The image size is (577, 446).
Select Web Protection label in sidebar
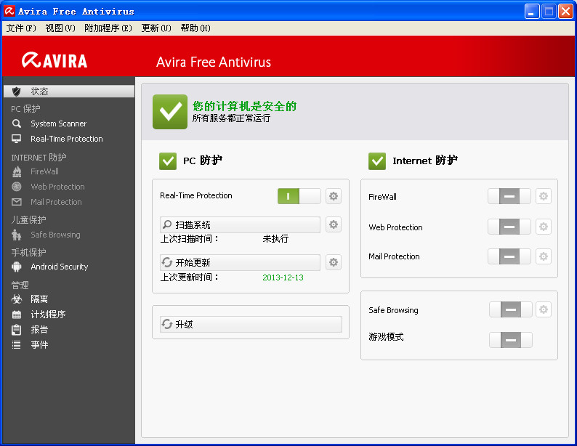tap(58, 187)
